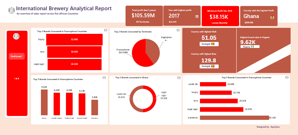Select the trophy 52.90K bar
298x135 pixels.
click(74, 39)
